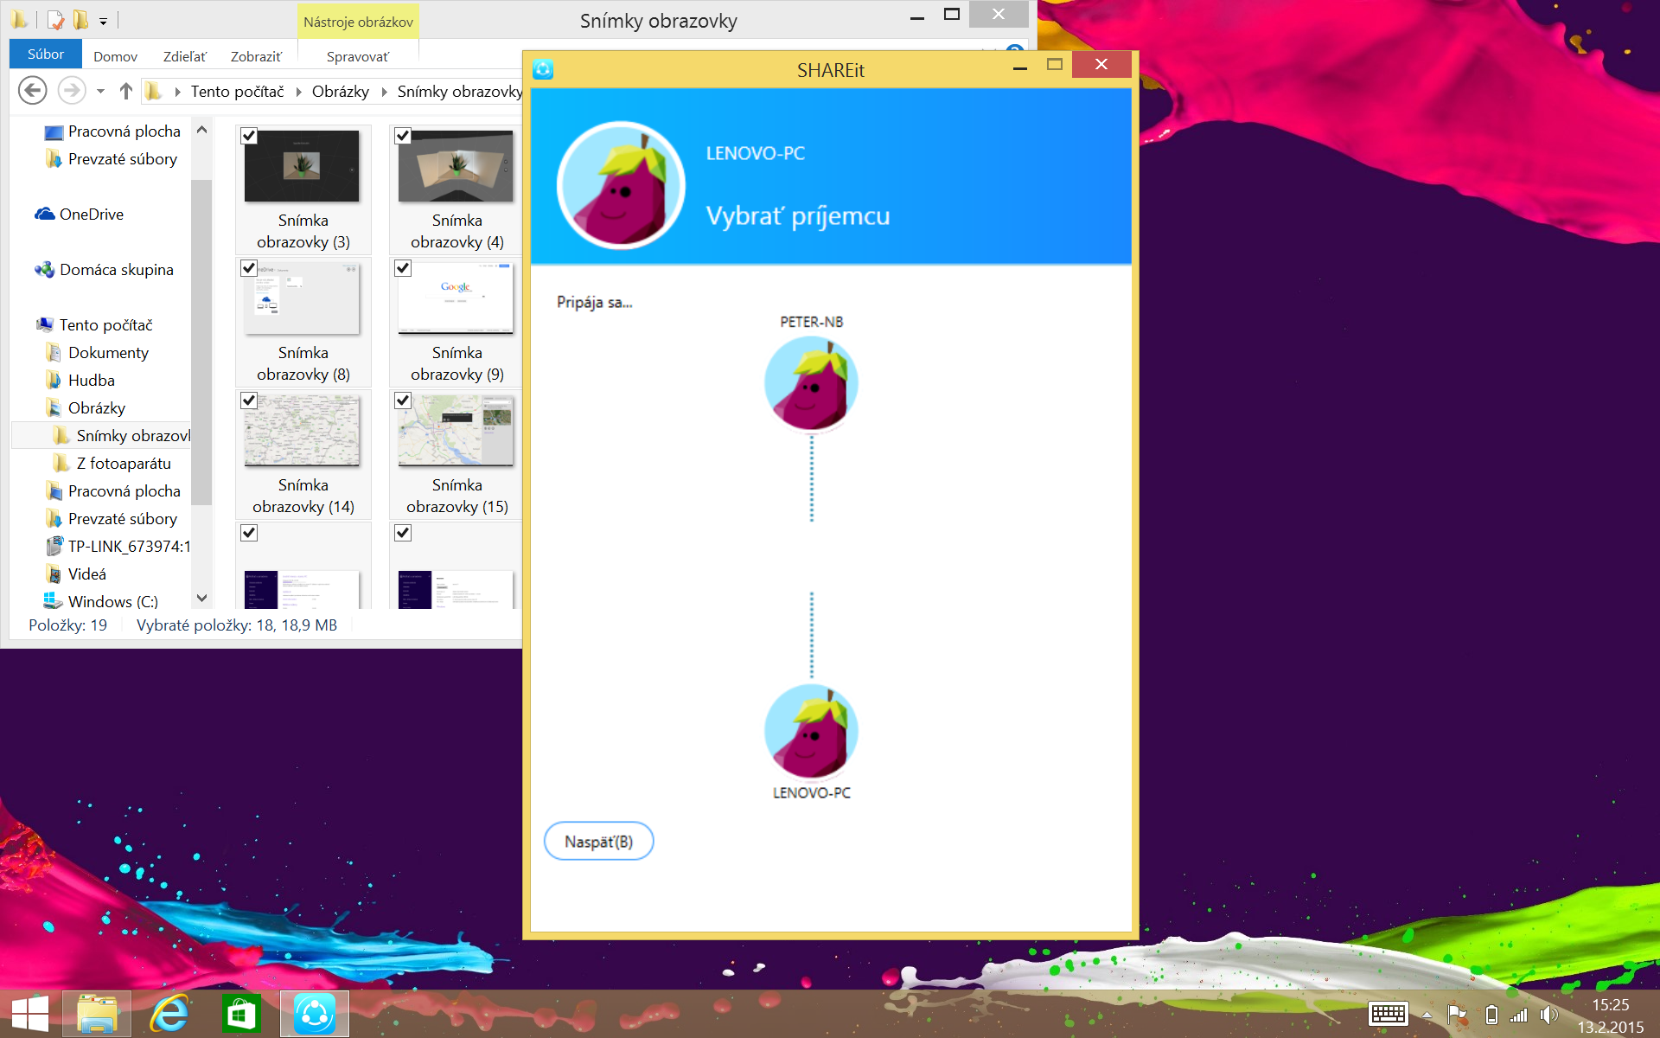Expand the breadcrumb arrow before Tento počítač
The image size is (1660, 1038).
click(x=177, y=92)
